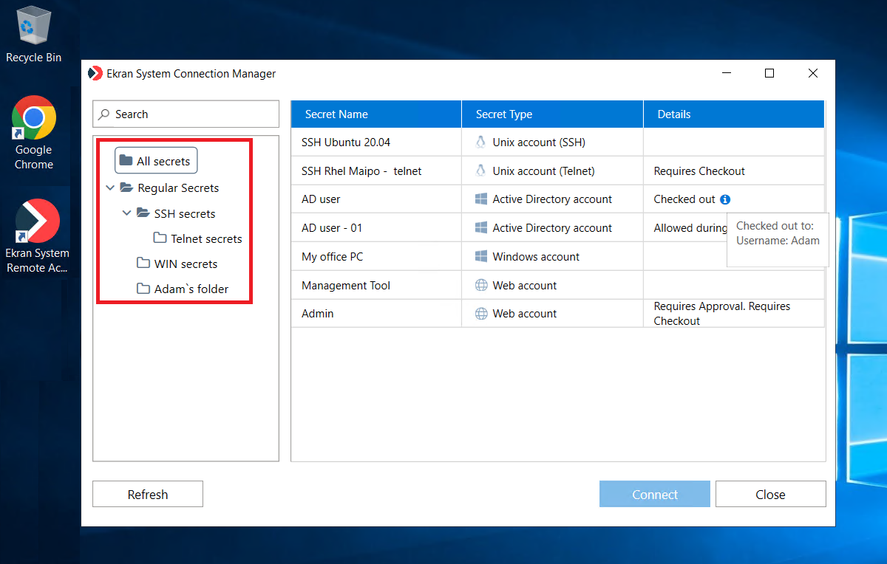Collapse the Regular Secrets tree node
This screenshot has height=564, width=887.
click(110, 188)
